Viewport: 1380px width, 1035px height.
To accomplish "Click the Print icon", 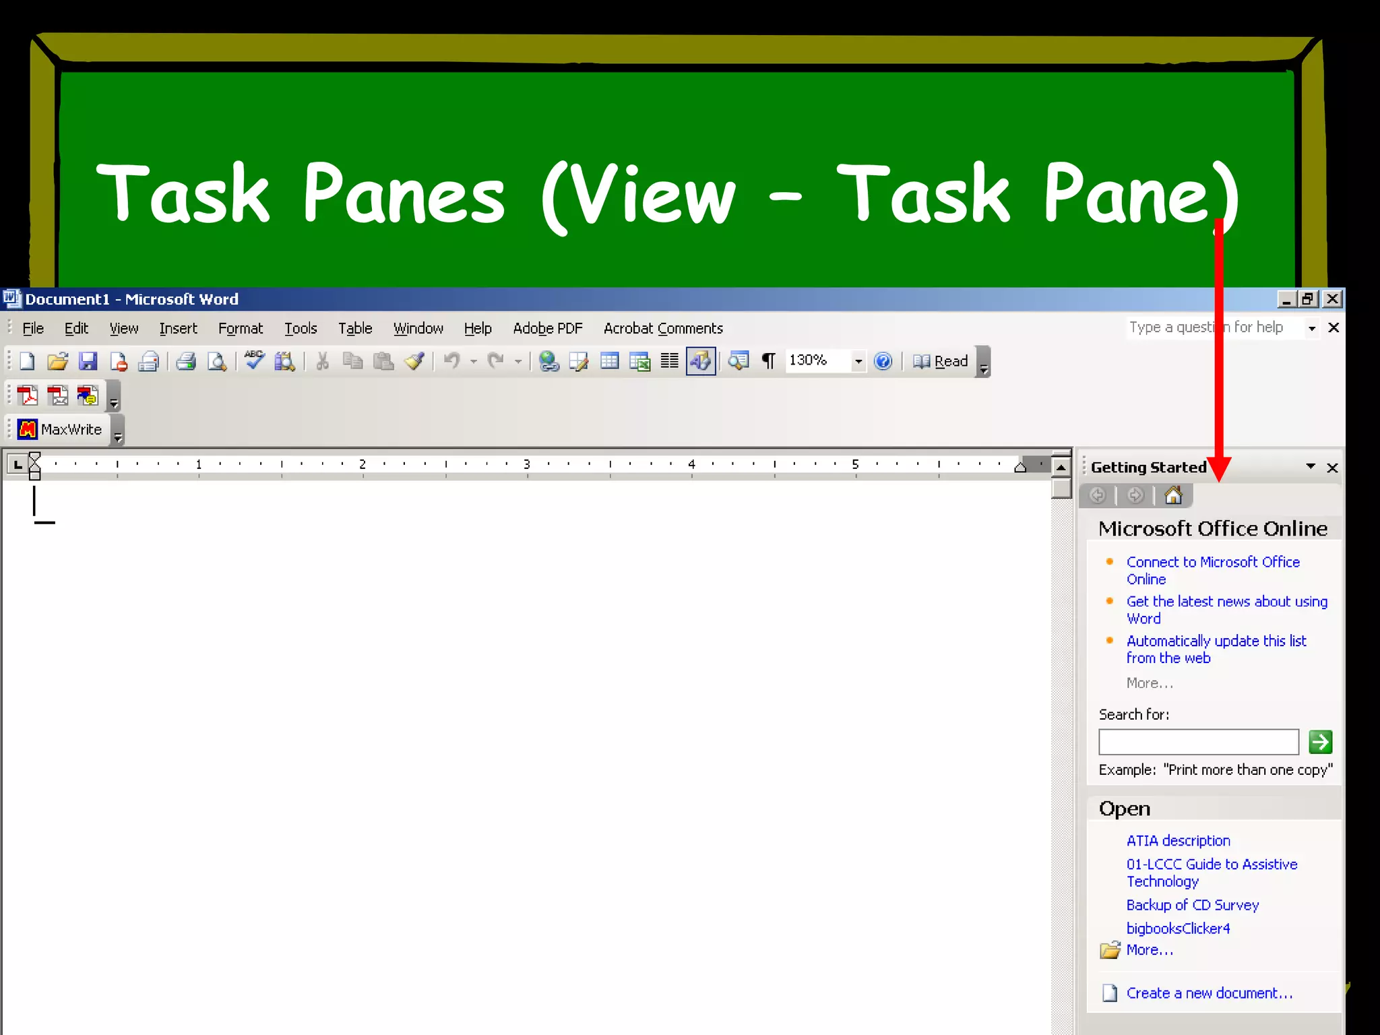I will click(x=185, y=361).
